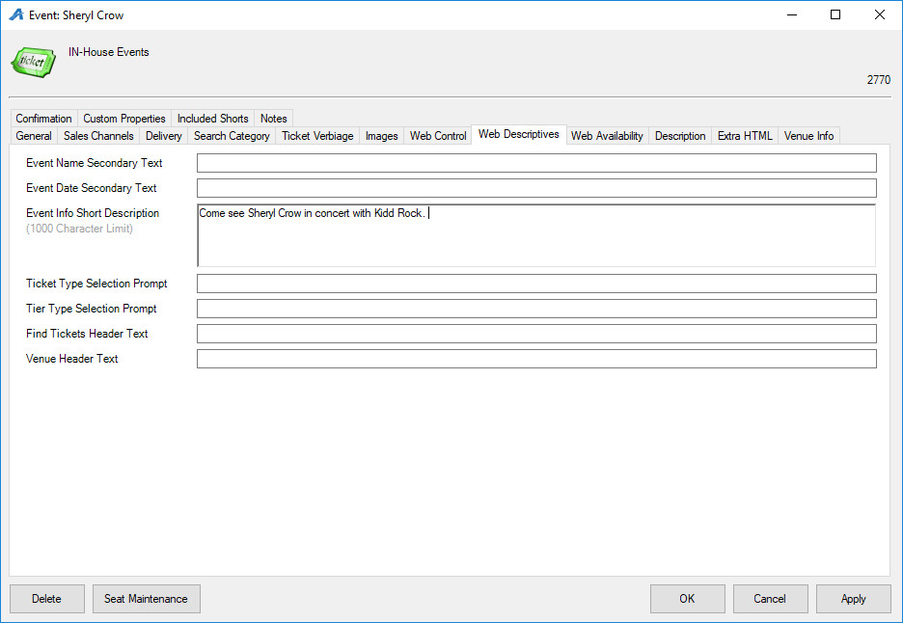Apply the event changes
Viewport: 903px width, 623px height.
[854, 599]
